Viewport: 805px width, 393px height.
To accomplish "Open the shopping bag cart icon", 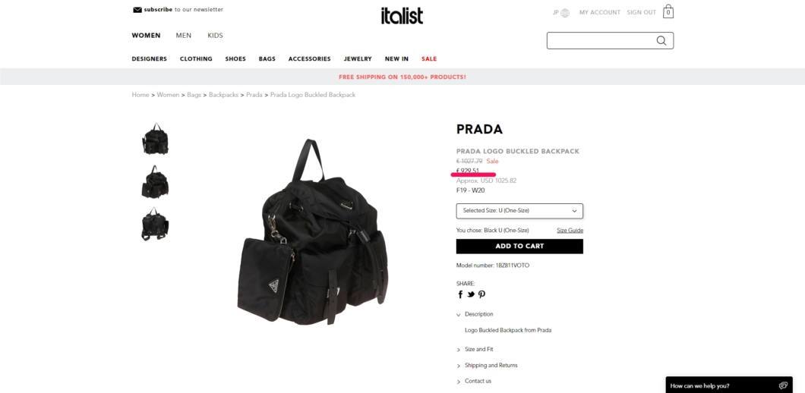I will [x=668, y=11].
